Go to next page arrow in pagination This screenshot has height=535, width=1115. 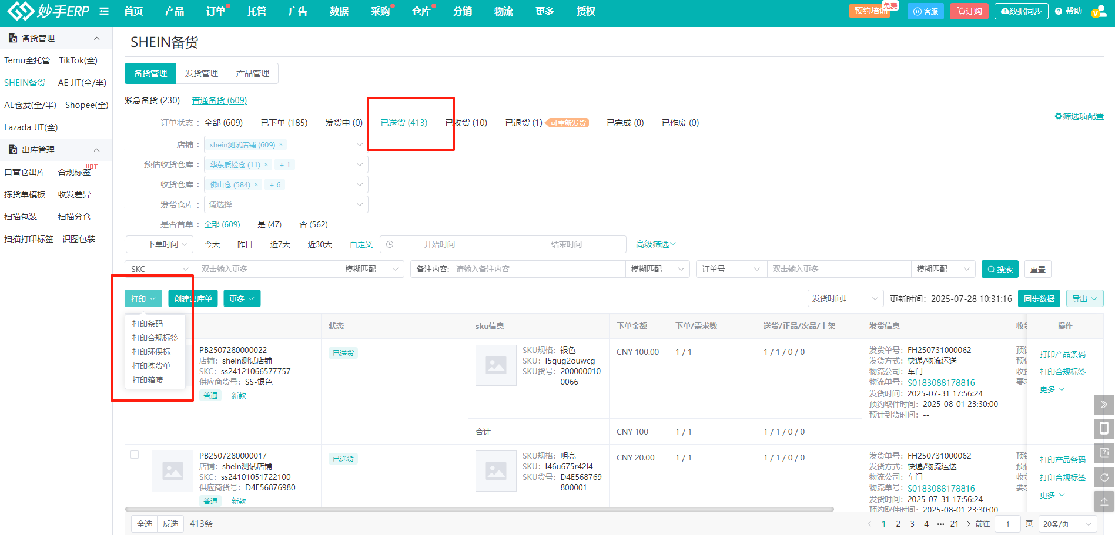(969, 524)
